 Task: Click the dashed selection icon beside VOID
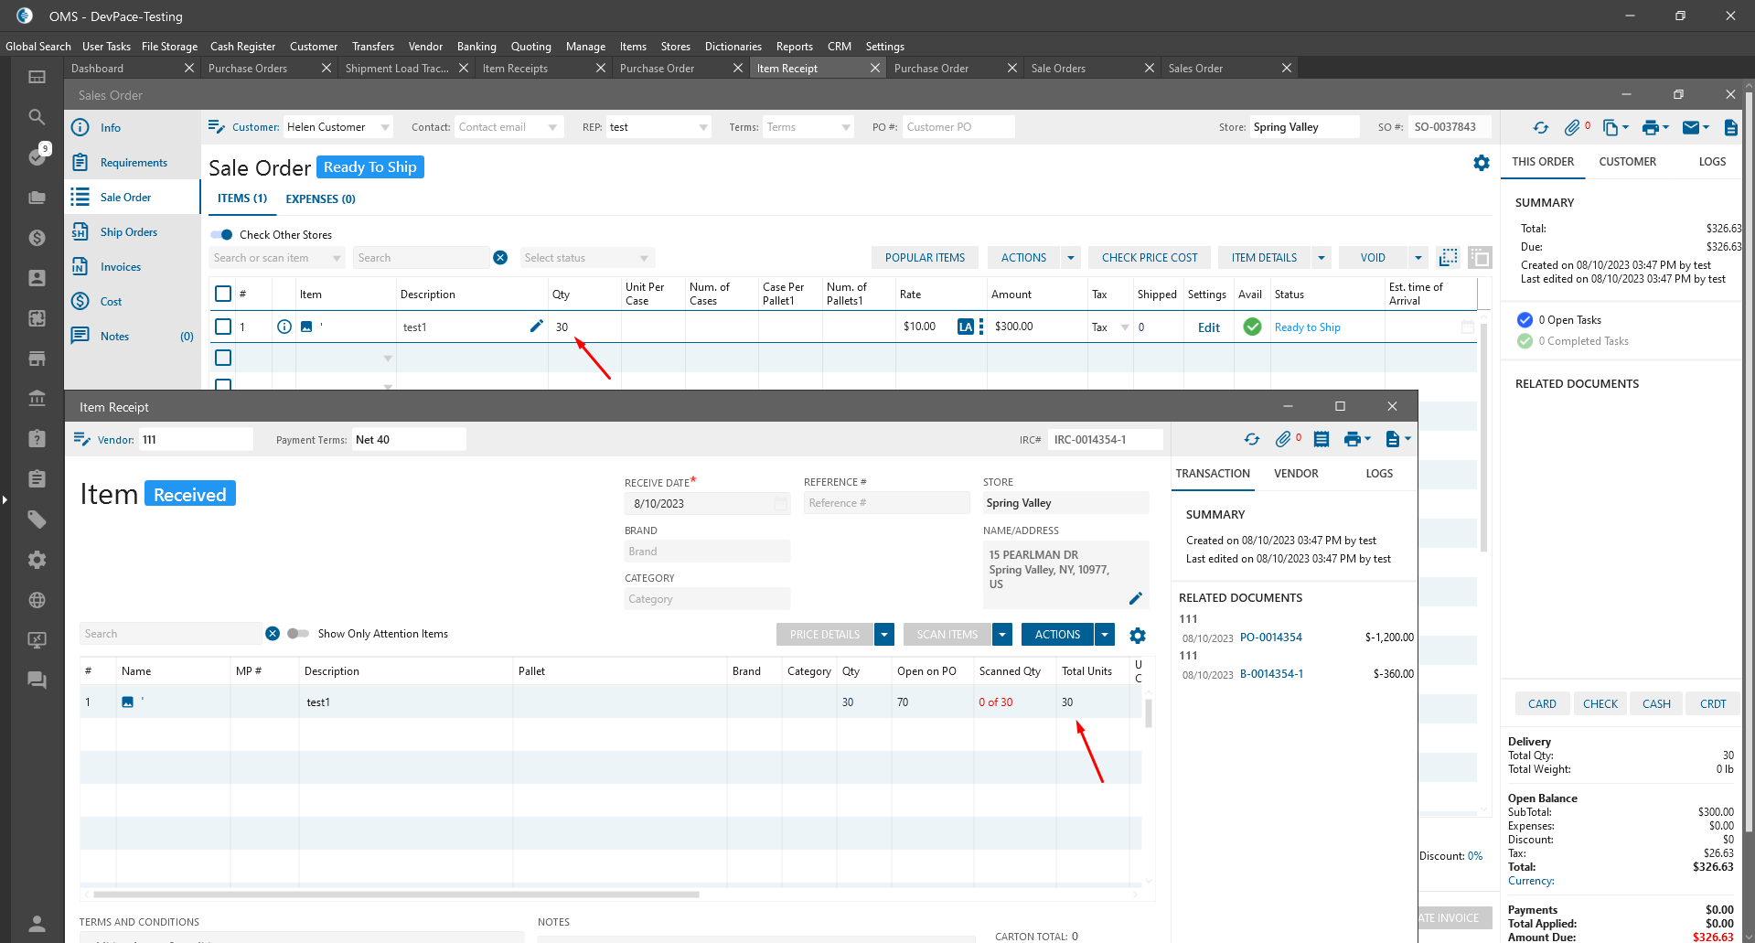click(x=1449, y=258)
